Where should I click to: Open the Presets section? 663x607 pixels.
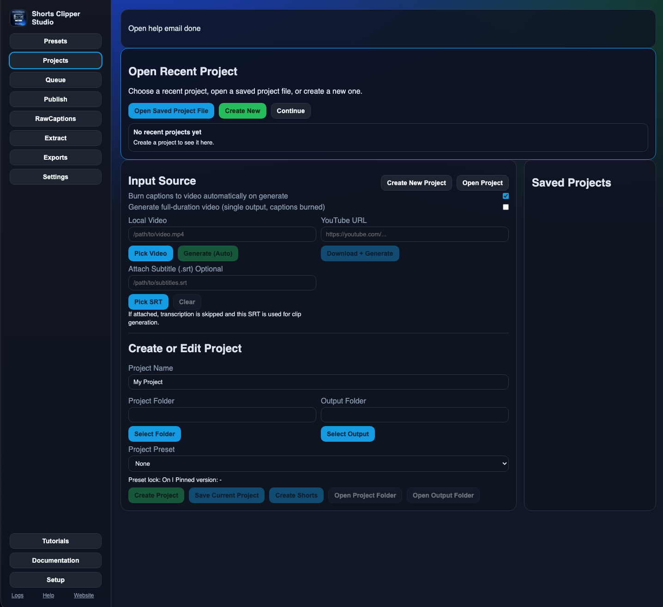click(x=55, y=41)
